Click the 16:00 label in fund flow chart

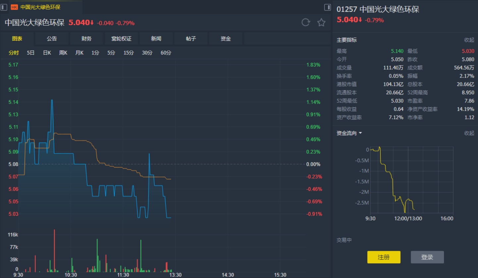coord(447,219)
